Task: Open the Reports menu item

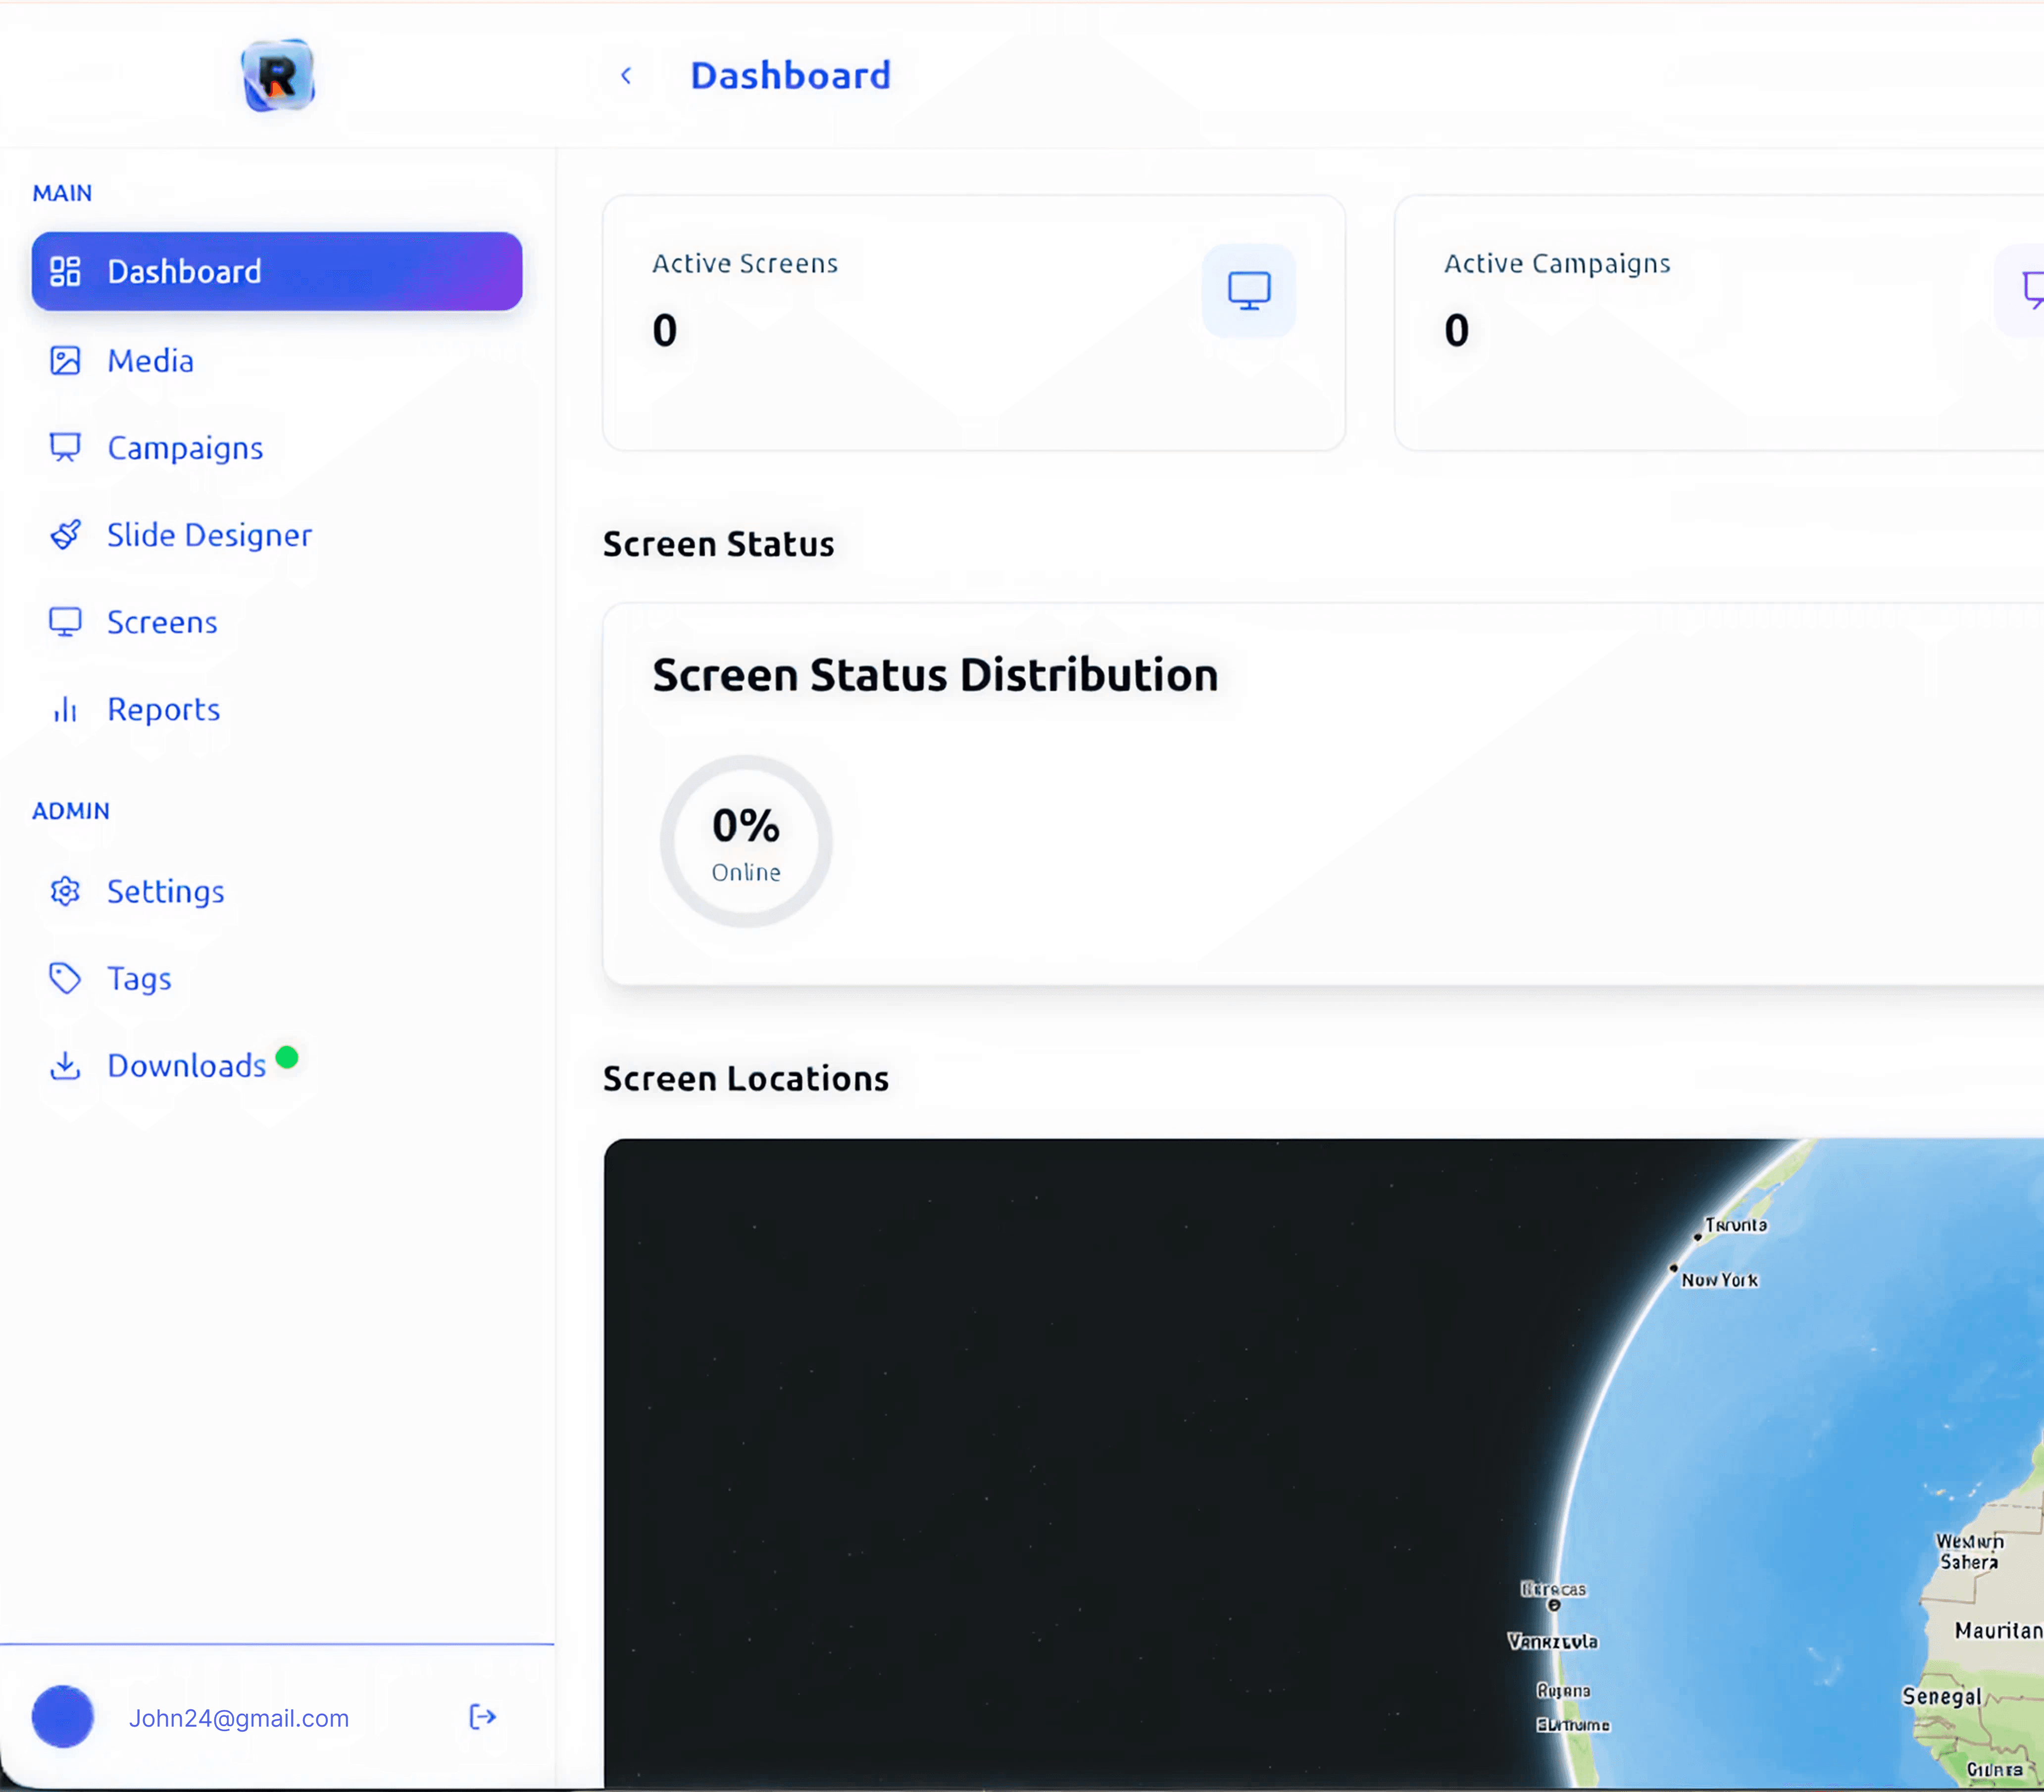Action: (x=163, y=709)
